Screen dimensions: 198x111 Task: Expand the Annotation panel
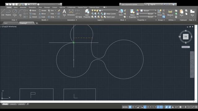click(x=72, y=20)
